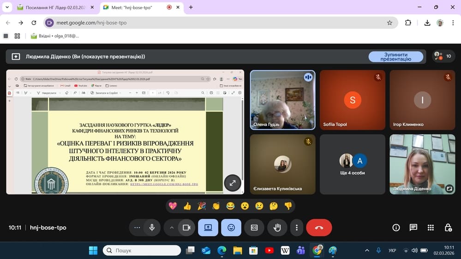
Task: Open the activities grid icon
Action: 431,228
